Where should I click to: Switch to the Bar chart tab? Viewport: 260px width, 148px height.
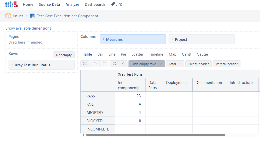click(x=100, y=54)
